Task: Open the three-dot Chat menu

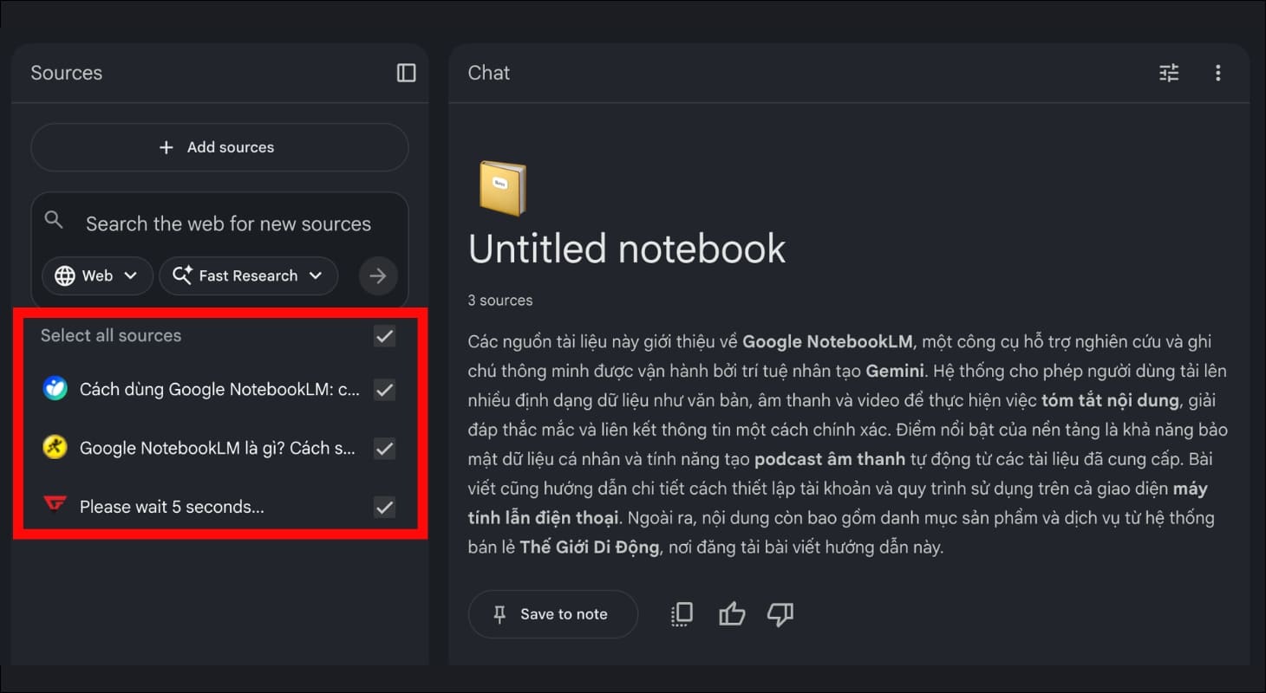Action: pos(1218,73)
